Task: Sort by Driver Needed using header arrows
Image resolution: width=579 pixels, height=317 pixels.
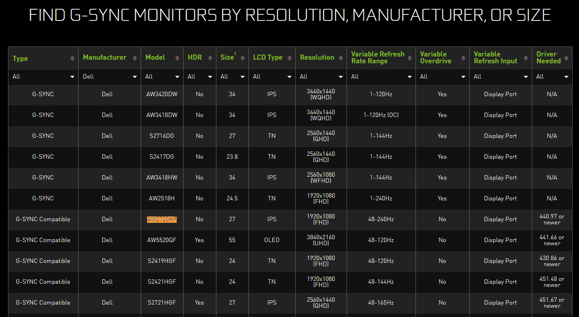Action: pyautogui.click(x=566, y=59)
